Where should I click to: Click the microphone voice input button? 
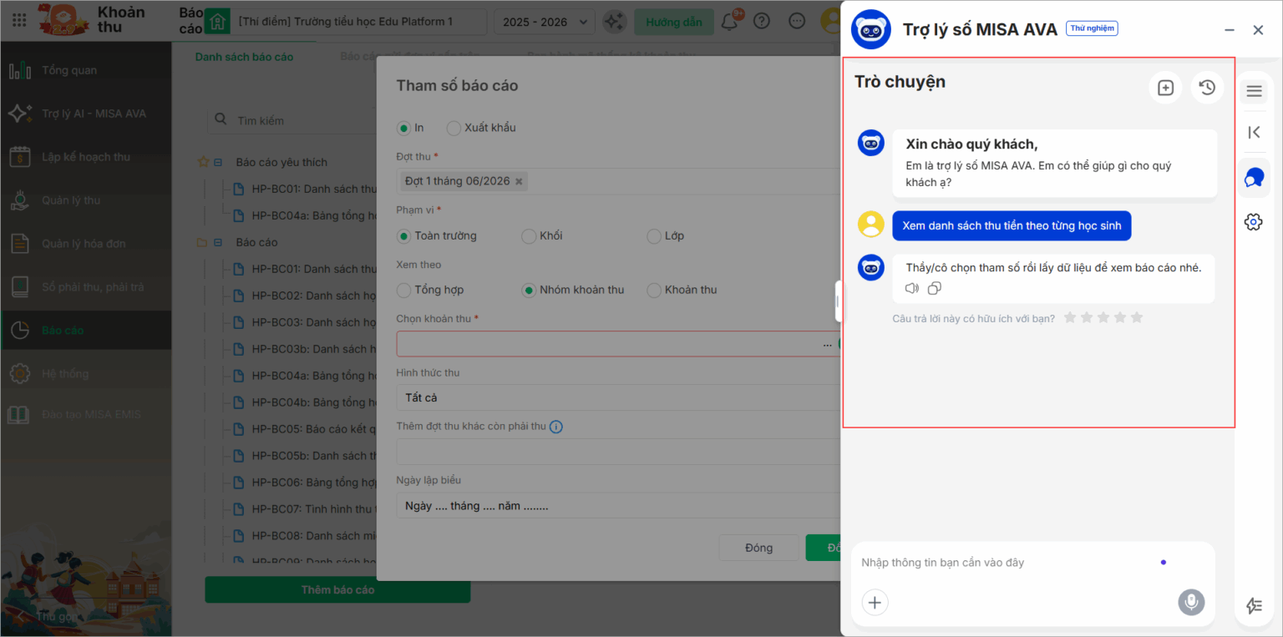[1191, 602]
